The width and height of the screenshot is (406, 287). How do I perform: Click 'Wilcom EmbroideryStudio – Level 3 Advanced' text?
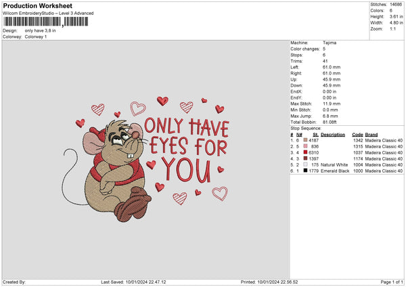click(48, 14)
